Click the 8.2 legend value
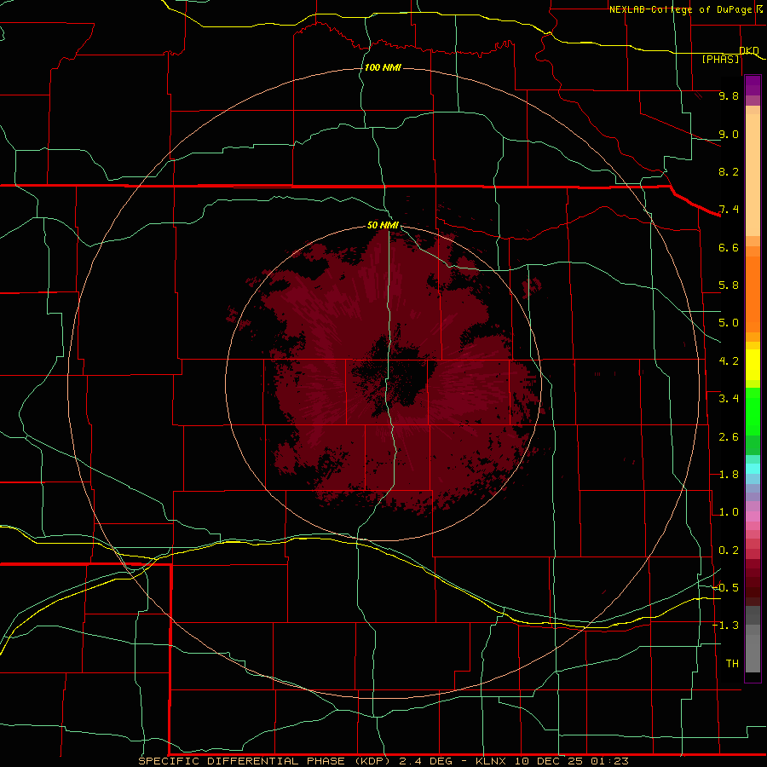Screen dimensions: 767x767 [x=729, y=171]
